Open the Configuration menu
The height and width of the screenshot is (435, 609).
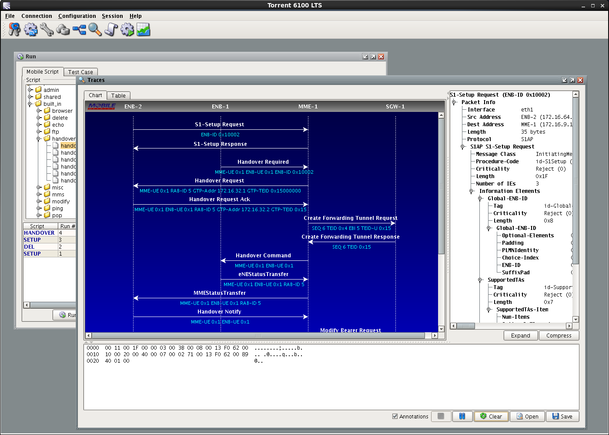pyautogui.click(x=77, y=16)
